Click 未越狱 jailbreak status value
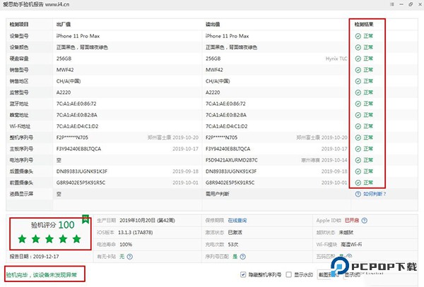This screenshot has width=424, height=287. coord(346,233)
